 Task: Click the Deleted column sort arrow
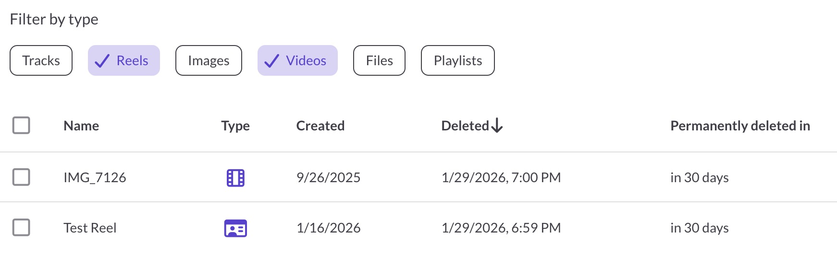click(x=497, y=126)
